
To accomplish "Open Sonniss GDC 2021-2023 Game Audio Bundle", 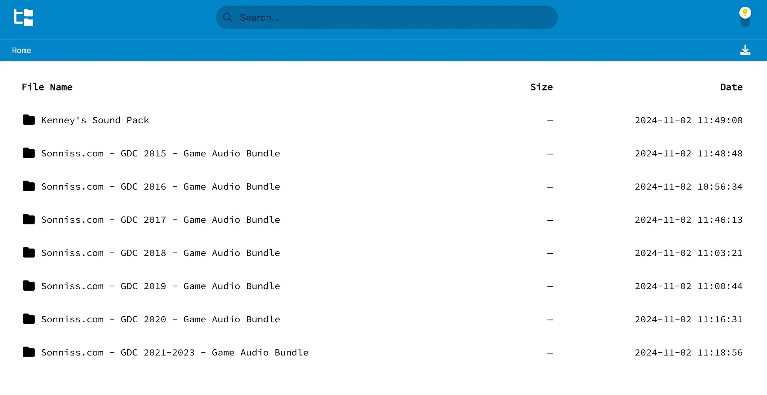I will (x=174, y=352).
